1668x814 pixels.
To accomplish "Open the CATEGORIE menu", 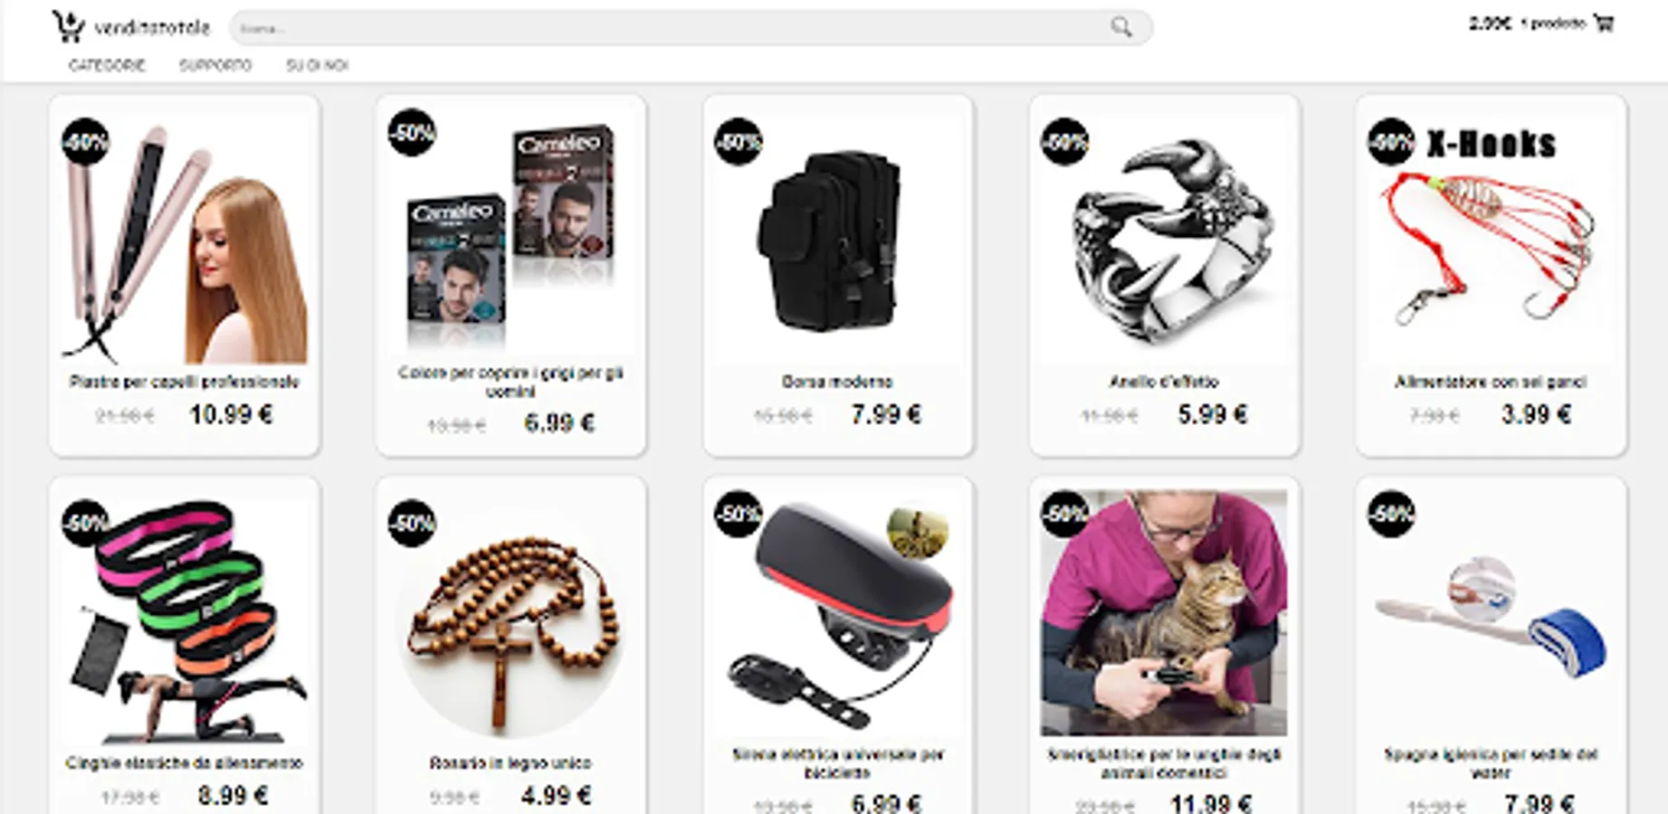I will 107,65.
